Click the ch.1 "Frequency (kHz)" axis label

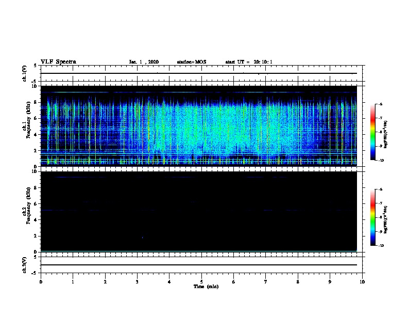pos(28,120)
